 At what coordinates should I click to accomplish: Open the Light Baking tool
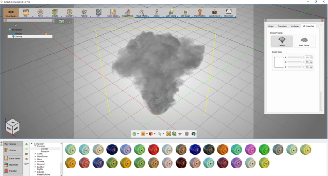[x=171, y=13]
